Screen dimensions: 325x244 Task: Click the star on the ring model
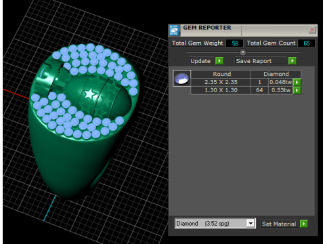90,94
